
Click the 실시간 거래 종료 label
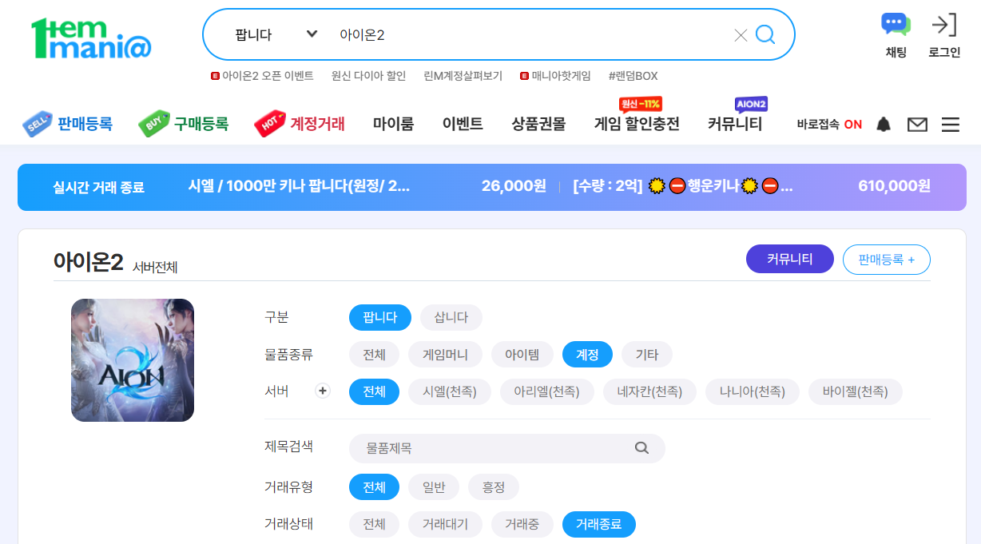pos(98,187)
